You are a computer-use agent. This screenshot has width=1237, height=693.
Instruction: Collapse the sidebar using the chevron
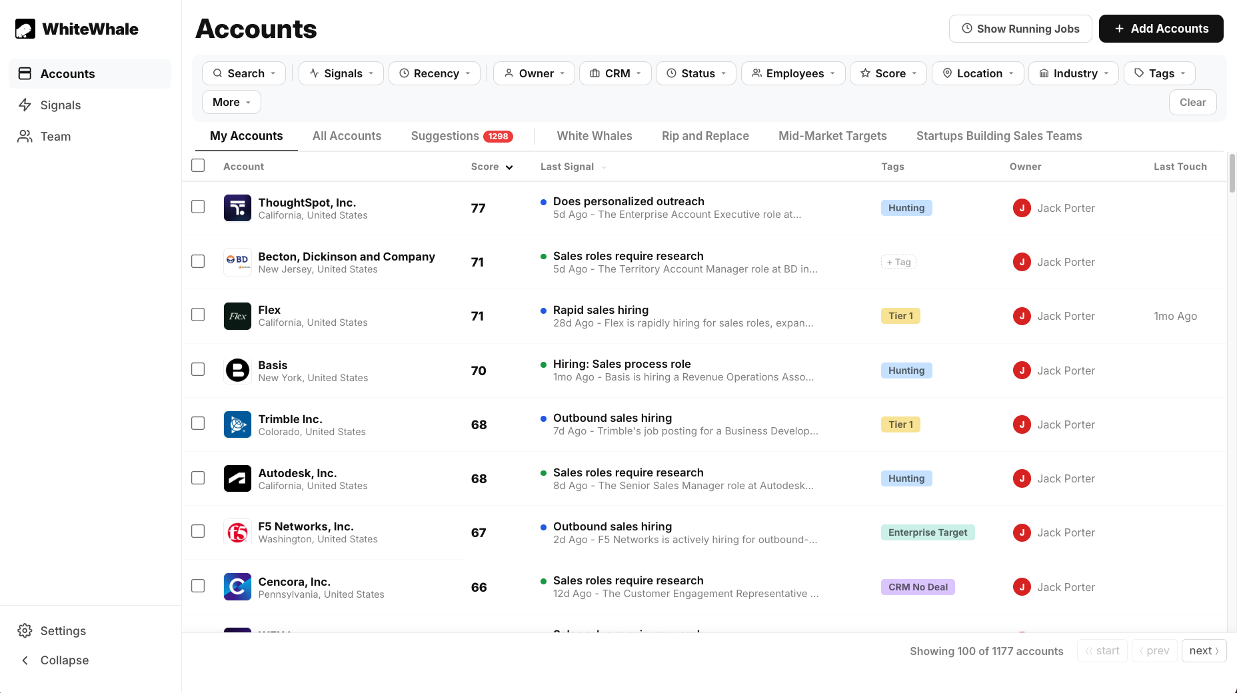click(x=25, y=660)
